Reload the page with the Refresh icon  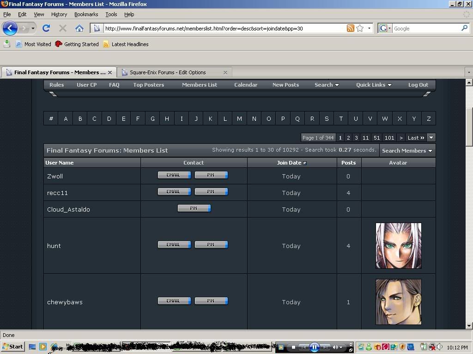(x=46, y=28)
